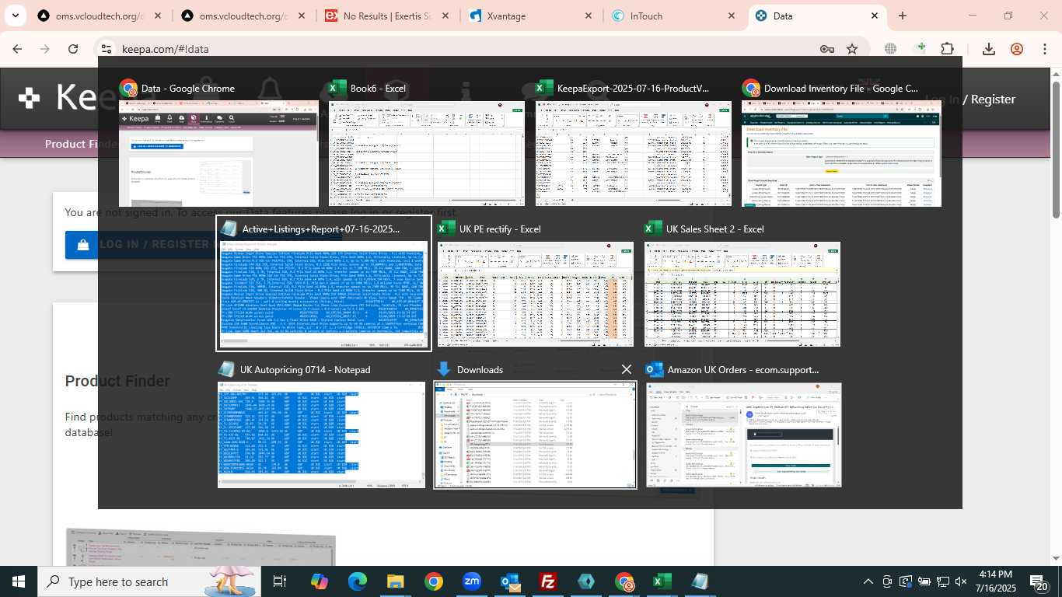Bookmark this page with star icon

852,49
